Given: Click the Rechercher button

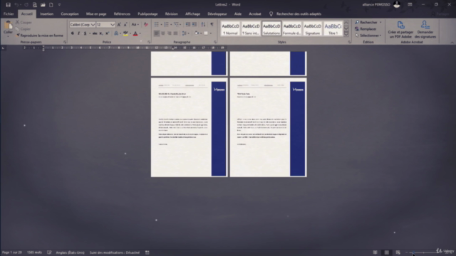Looking at the screenshot, I should (366, 22).
